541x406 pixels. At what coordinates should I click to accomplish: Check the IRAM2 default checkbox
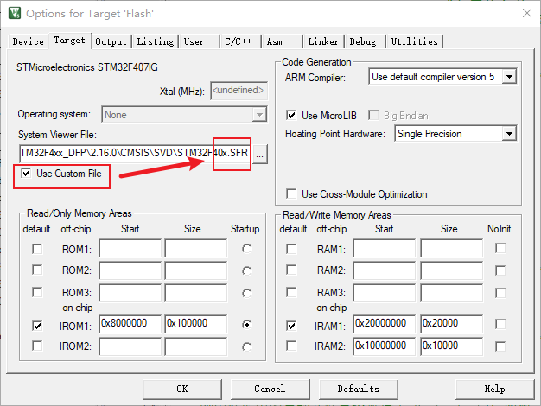(x=293, y=346)
